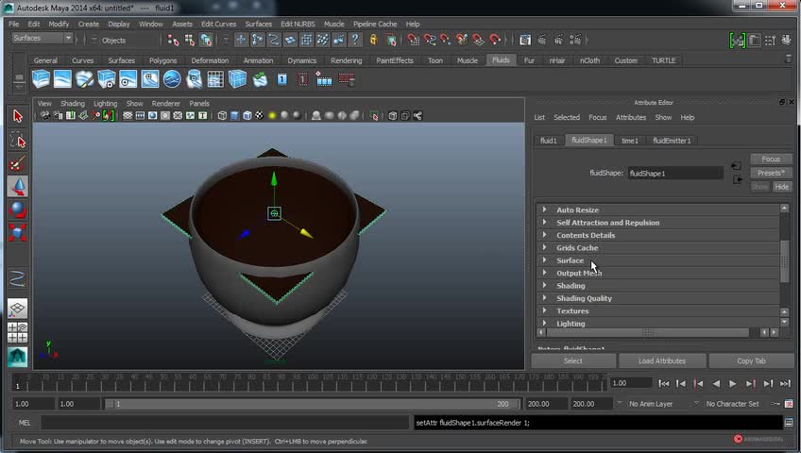Expand the Shading Quality section
Image resolution: width=801 pixels, height=453 pixels.
(x=584, y=298)
